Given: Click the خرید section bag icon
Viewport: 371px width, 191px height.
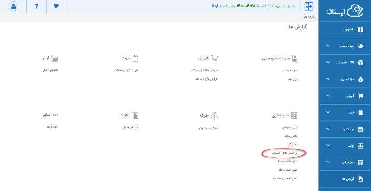Looking at the screenshot, I should (135, 58).
